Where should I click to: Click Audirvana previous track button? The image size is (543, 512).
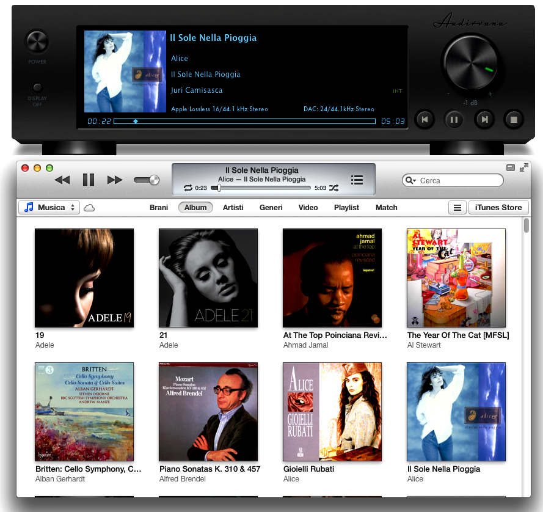click(x=425, y=120)
